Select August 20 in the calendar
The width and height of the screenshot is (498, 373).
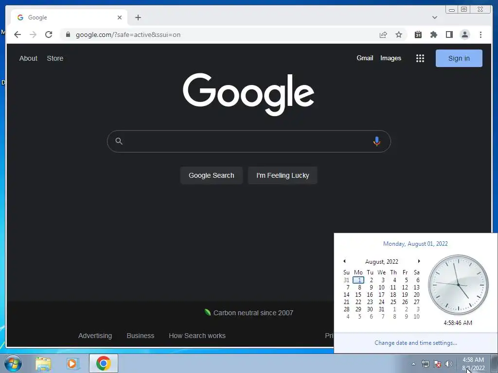click(416, 295)
